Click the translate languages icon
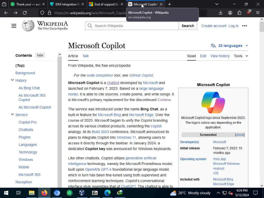The height and width of the screenshot is (198, 264). [213, 46]
